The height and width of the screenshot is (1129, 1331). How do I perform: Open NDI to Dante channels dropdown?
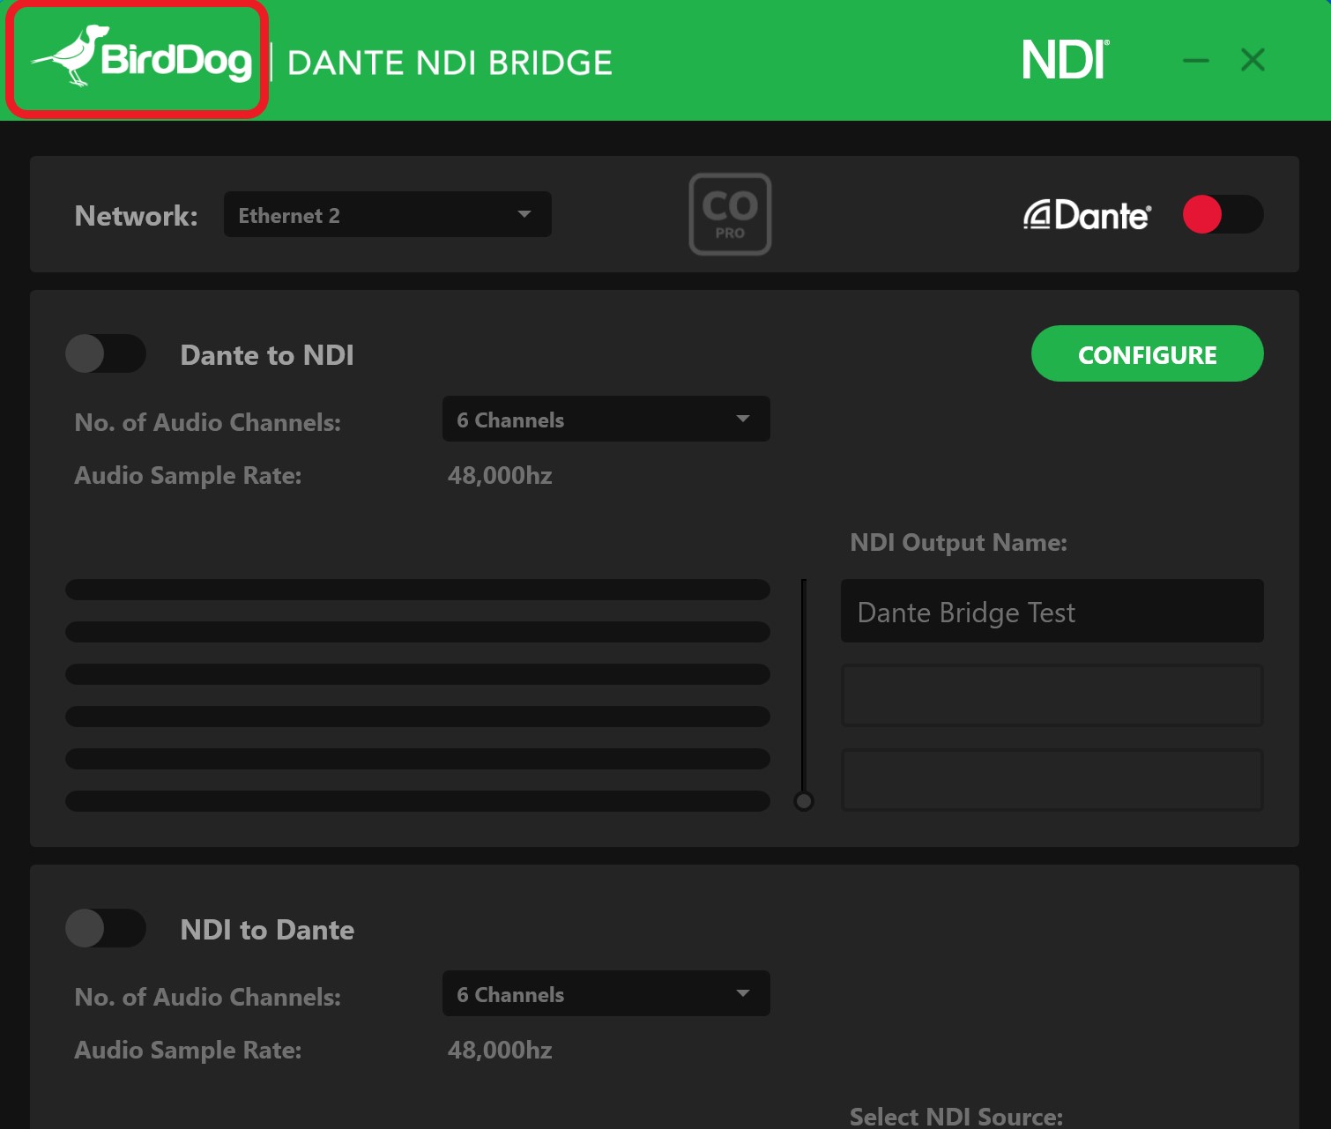tap(606, 993)
